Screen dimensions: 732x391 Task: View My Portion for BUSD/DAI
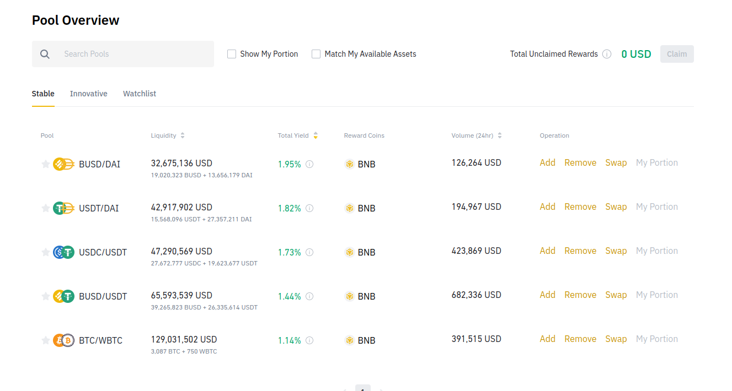tap(657, 163)
